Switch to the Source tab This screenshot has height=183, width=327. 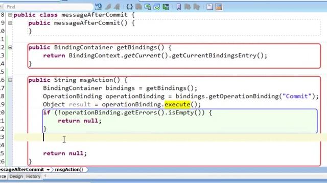(3, 176)
